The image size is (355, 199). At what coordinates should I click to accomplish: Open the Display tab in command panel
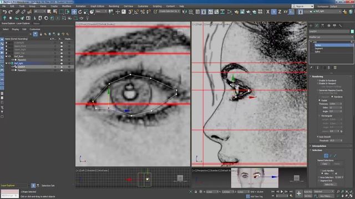tap(334, 26)
